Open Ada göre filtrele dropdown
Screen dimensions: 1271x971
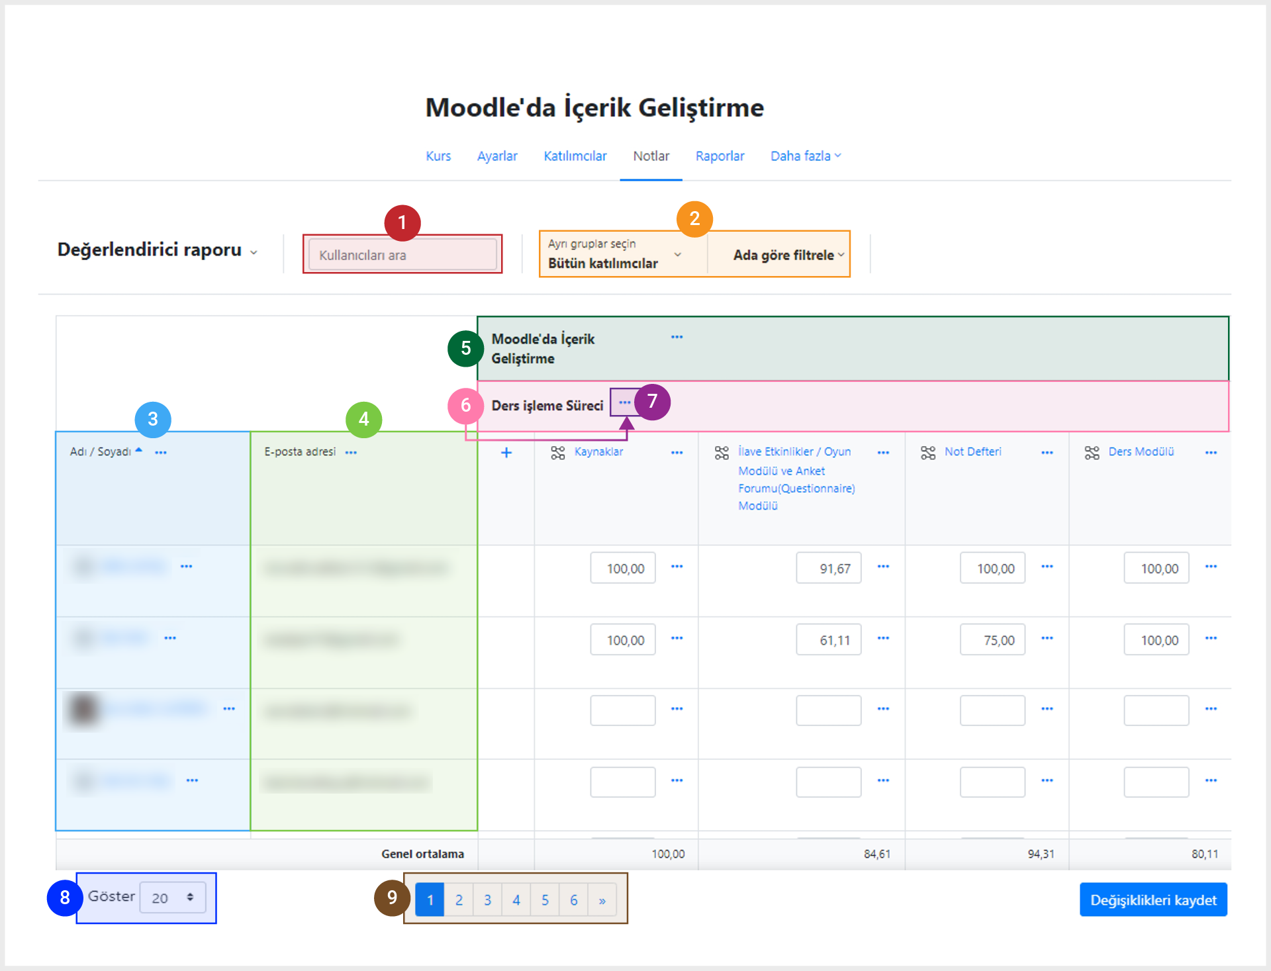(788, 255)
